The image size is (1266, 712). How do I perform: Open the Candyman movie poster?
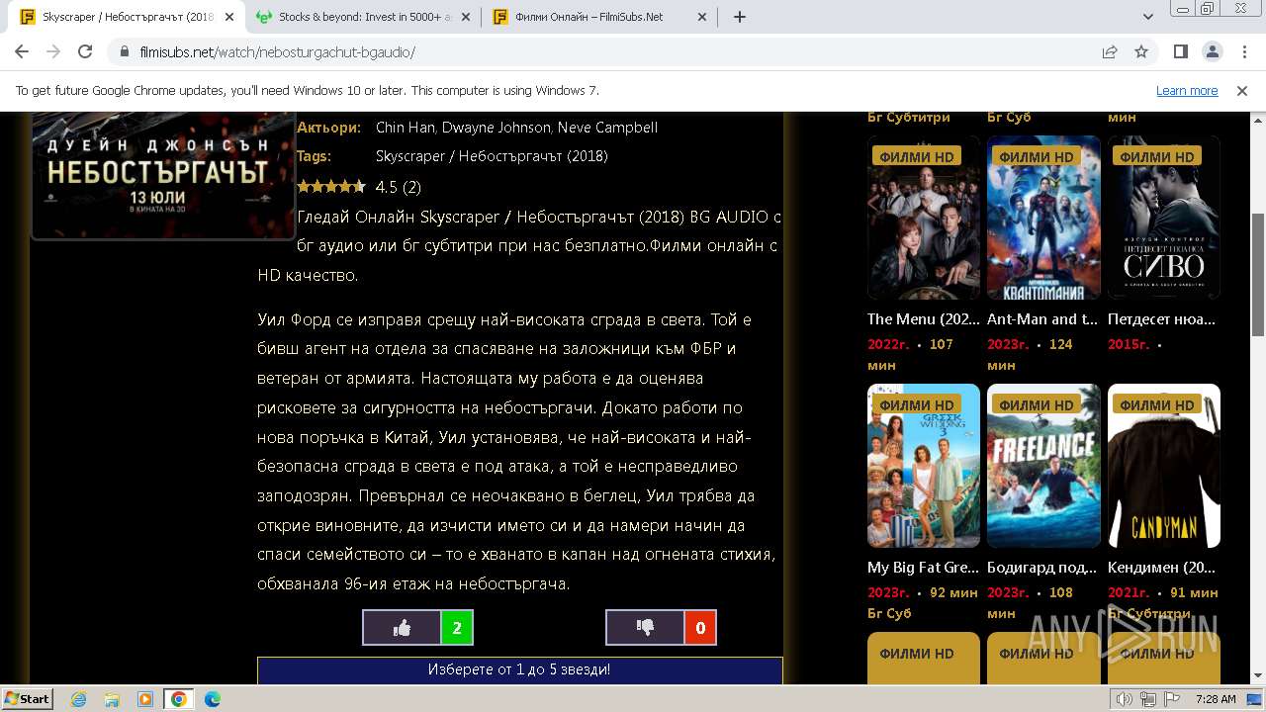[x=1164, y=466]
